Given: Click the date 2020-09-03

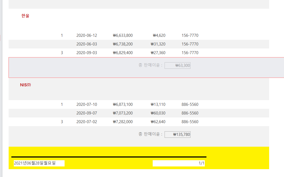Looking at the screenshot, I should 86,53.
